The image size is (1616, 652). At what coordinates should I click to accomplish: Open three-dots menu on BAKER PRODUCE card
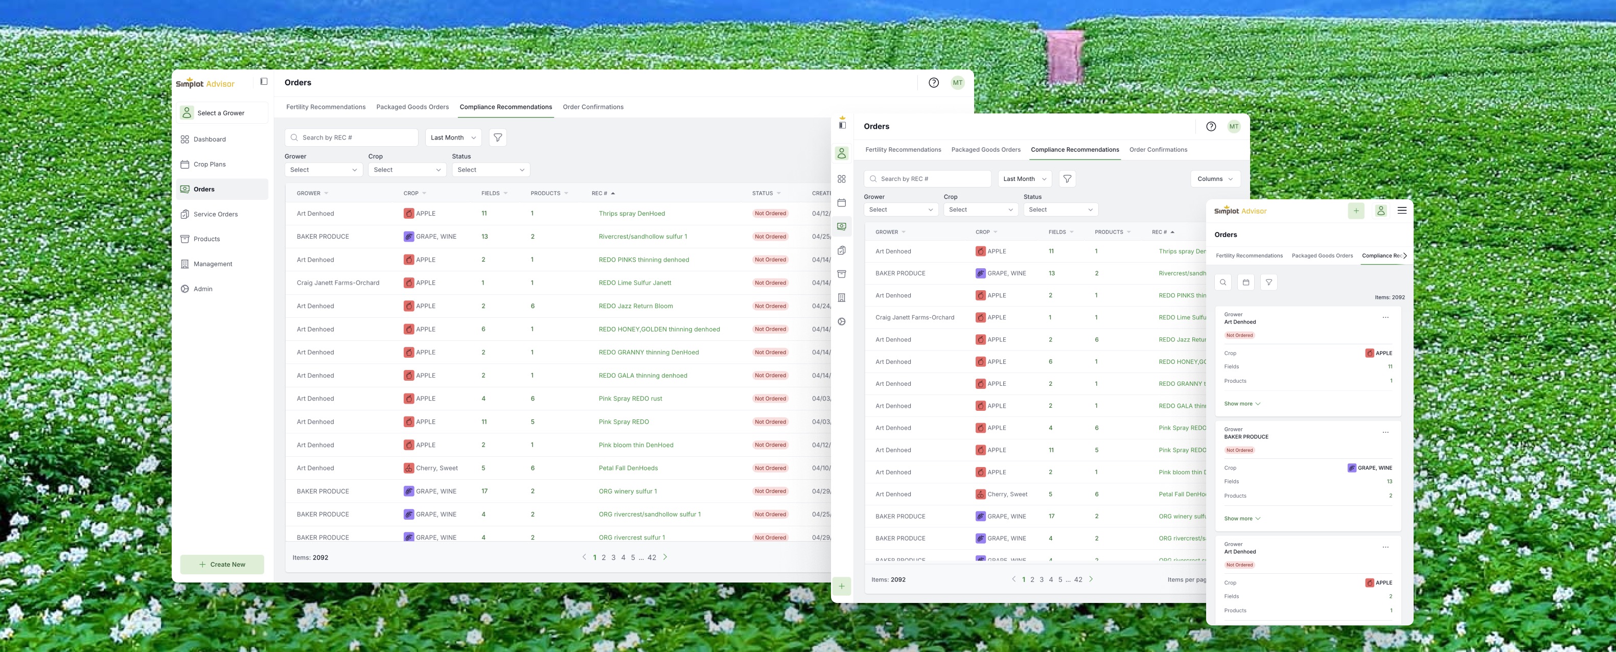point(1385,432)
